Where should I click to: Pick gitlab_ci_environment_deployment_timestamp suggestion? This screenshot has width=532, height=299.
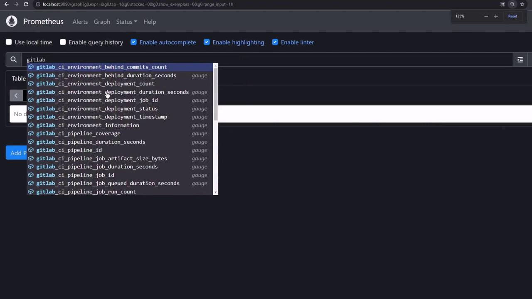point(120,117)
